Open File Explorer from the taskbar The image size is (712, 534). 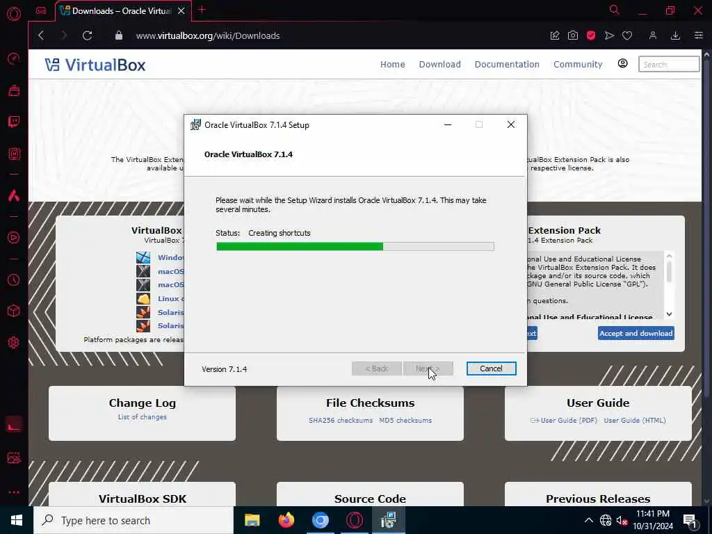252,520
